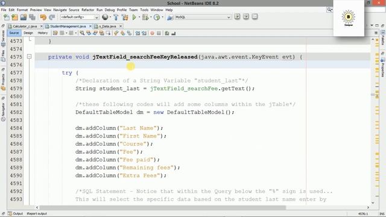Click the Find Selection magnifier icon
Screen dimensions: 386x217
(x=82, y=33)
